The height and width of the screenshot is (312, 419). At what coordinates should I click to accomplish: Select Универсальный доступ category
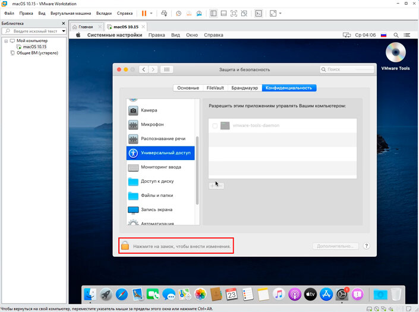[160, 153]
